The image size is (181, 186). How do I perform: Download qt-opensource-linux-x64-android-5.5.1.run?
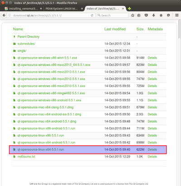point(46,142)
